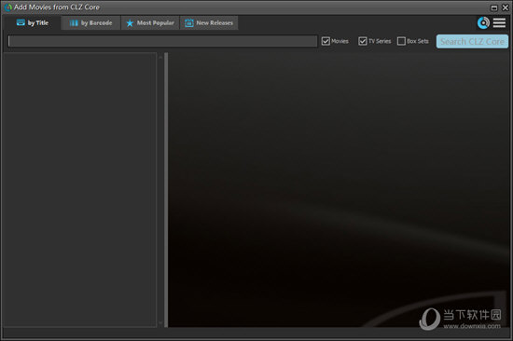The height and width of the screenshot is (341, 513).
Task: Click the calendar New Releases icon
Action: pos(189,23)
